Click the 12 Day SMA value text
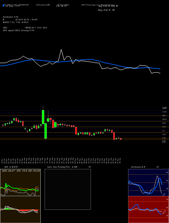Image resolution: width=169 pixels, height=223 pixels. pyautogui.click(x=12, y=6)
